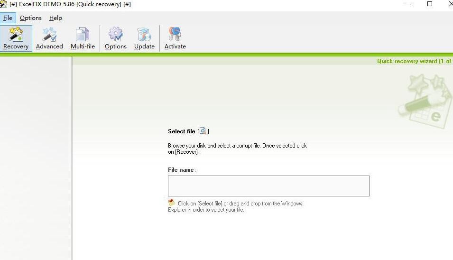
Task: Browse for file using Select file icon
Action: [203, 131]
